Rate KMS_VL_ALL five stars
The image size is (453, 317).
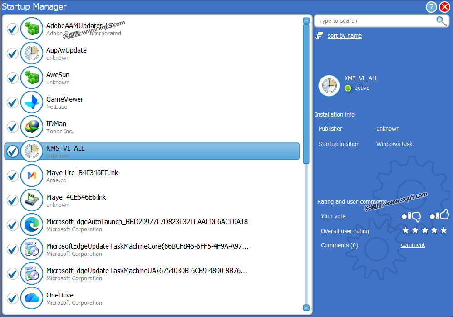pyautogui.click(x=443, y=230)
